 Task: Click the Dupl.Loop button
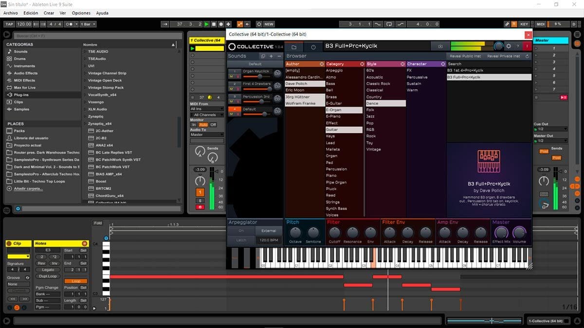[x=48, y=276]
